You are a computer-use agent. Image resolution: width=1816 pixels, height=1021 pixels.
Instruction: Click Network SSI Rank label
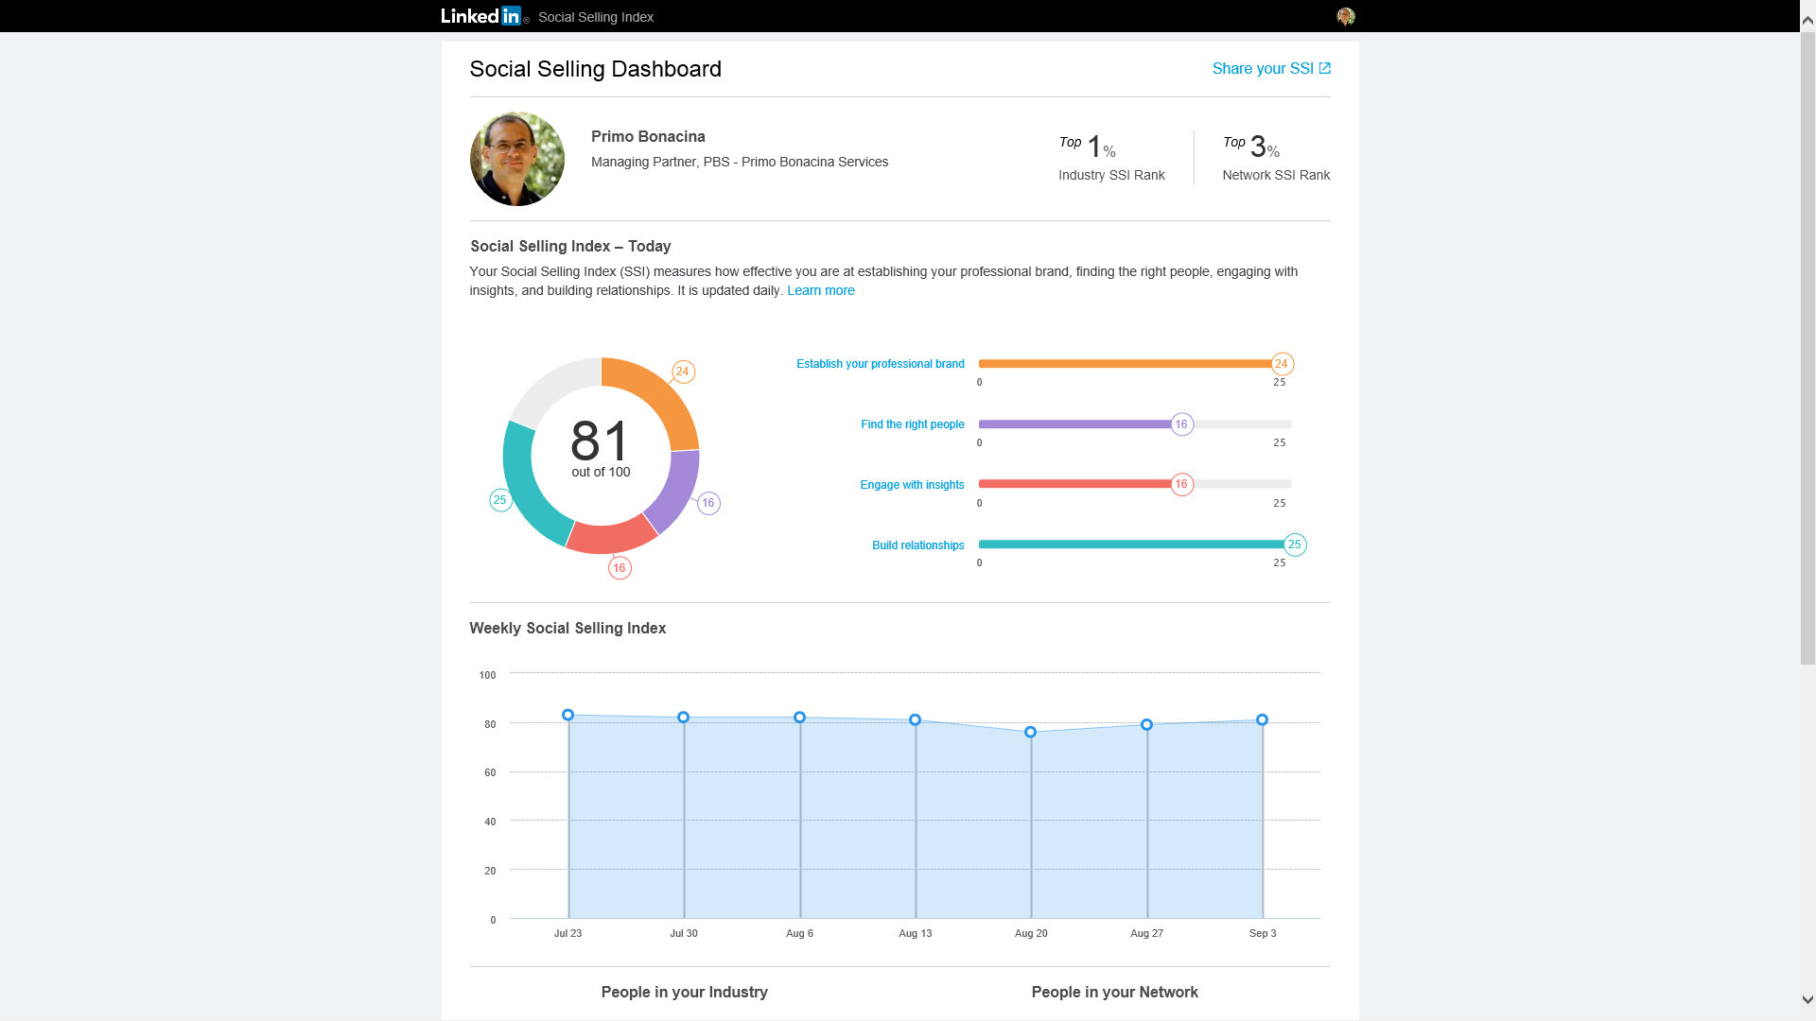tap(1276, 175)
